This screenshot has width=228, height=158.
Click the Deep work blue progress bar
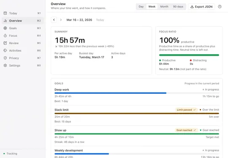110,93
